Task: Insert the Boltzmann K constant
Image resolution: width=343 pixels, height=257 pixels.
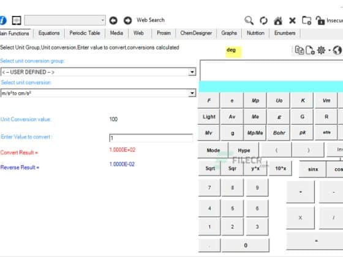Action: pos(303,100)
